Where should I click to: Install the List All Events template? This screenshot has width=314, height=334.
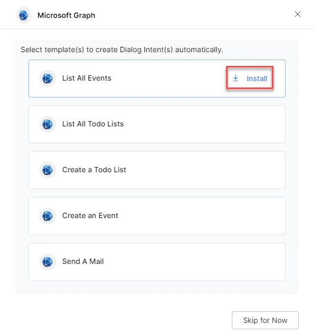pyautogui.click(x=250, y=78)
